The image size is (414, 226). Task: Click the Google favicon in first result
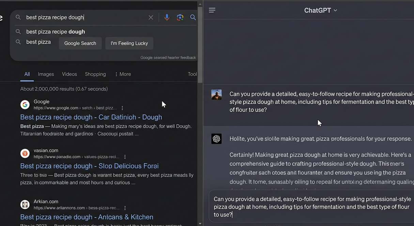[x=25, y=105]
